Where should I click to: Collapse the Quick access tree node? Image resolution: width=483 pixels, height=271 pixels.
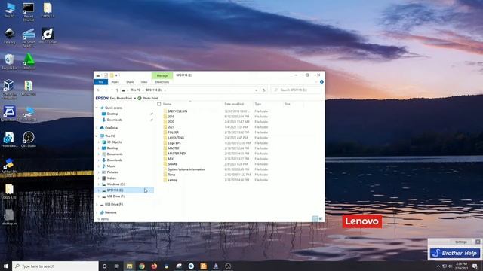97,108
